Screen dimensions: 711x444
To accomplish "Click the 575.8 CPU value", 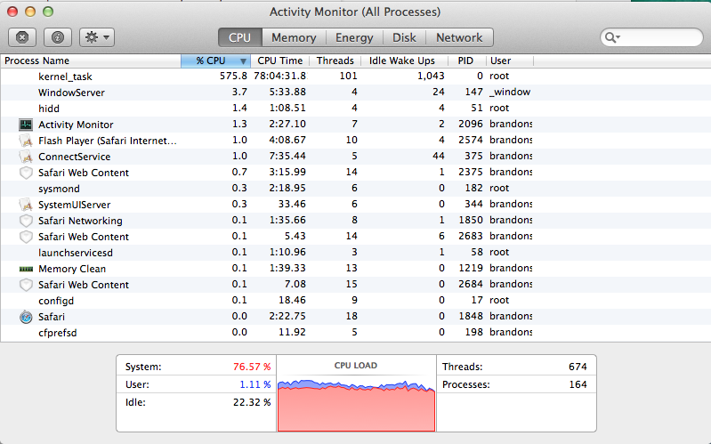I will click(x=233, y=76).
